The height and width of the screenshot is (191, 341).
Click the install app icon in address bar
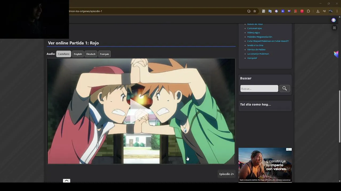point(249,11)
